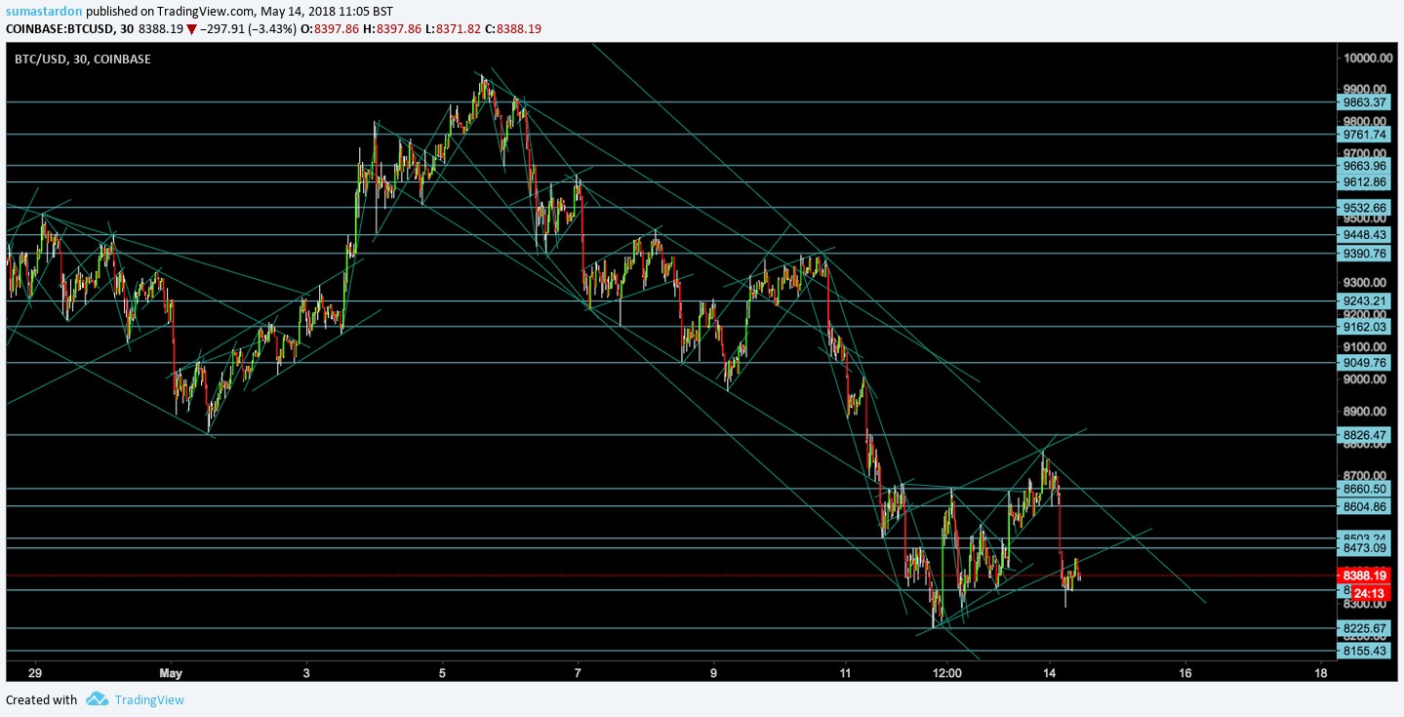Image resolution: width=1404 pixels, height=717 pixels.
Task: Click the BTC/USD, 30, COINBASE chart legend
Action: coord(82,60)
